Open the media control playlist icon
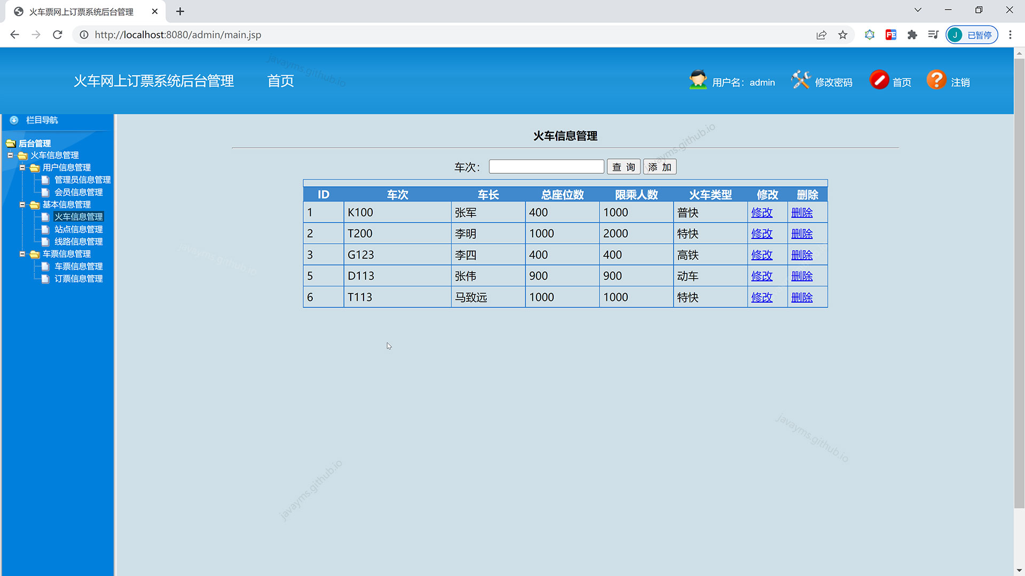The image size is (1025, 576). pyautogui.click(x=933, y=35)
